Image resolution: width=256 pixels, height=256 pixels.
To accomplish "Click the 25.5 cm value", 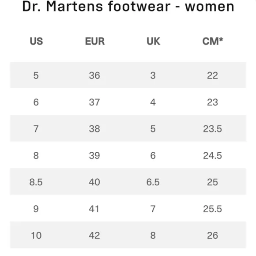I will [212, 209].
